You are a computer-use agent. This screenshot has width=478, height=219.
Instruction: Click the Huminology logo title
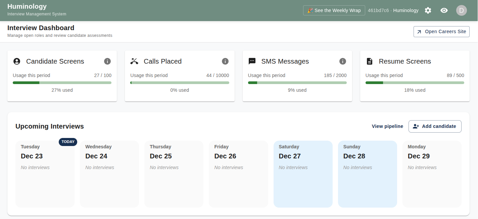27,6
